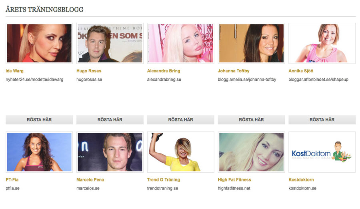Select the Annika Sjöö photo thumbnail
Screen dimensions: 360x209
click(322, 44)
